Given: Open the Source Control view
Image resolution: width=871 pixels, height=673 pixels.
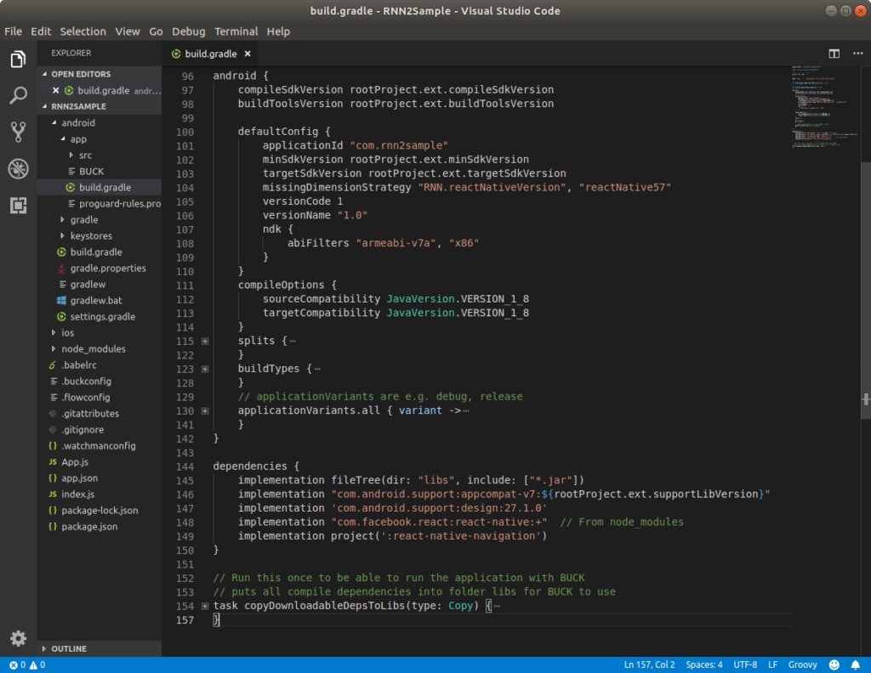Looking at the screenshot, I should pos(18,132).
